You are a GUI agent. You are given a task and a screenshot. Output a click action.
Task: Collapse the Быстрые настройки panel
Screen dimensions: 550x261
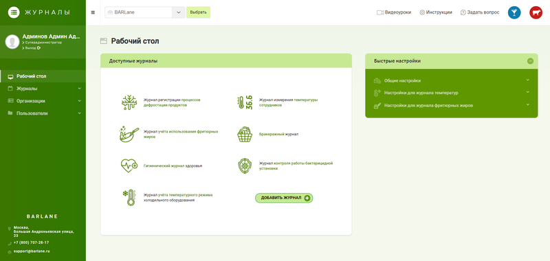click(530, 61)
